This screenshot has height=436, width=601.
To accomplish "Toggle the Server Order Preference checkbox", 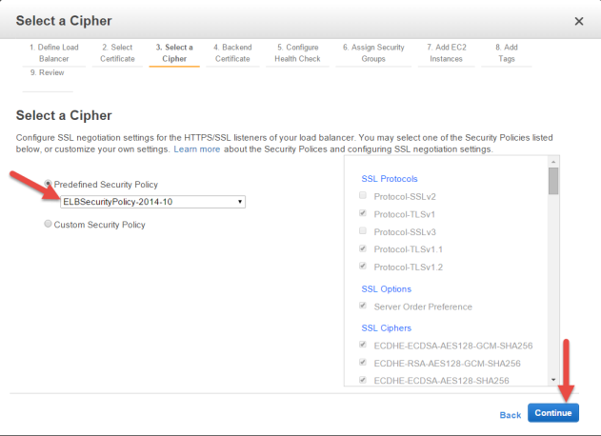I will click(x=363, y=306).
